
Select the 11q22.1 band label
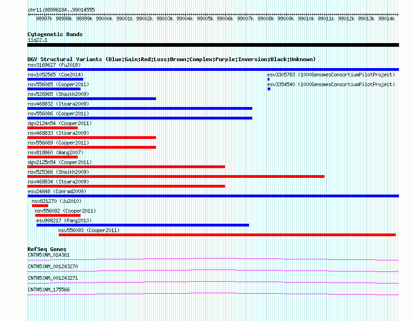[x=37, y=40]
